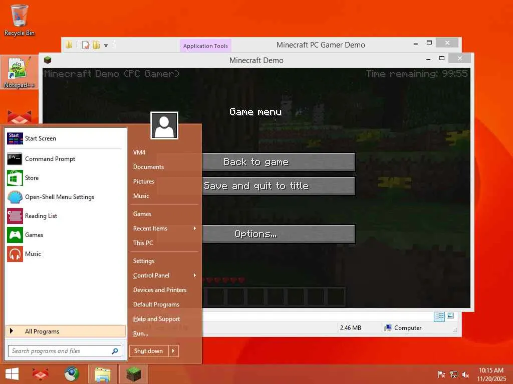Click the green Xbox Games icon in left column
Image resolution: width=513 pixels, height=384 pixels.
click(15, 235)
